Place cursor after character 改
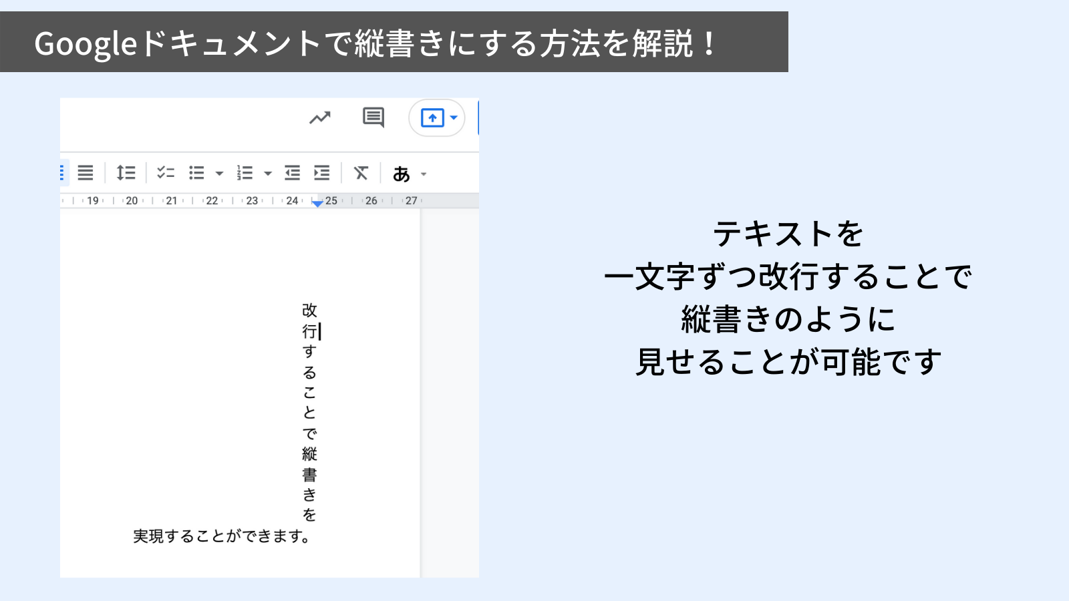The width and height of the screenshot is (1069, 601). 318,311
